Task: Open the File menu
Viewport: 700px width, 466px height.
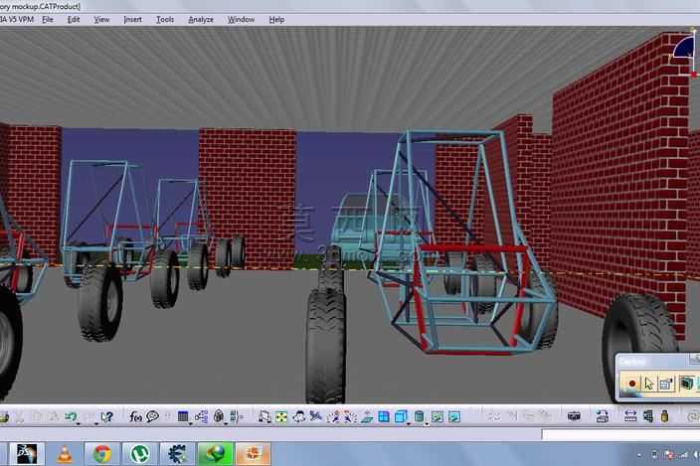Action: 48,20
